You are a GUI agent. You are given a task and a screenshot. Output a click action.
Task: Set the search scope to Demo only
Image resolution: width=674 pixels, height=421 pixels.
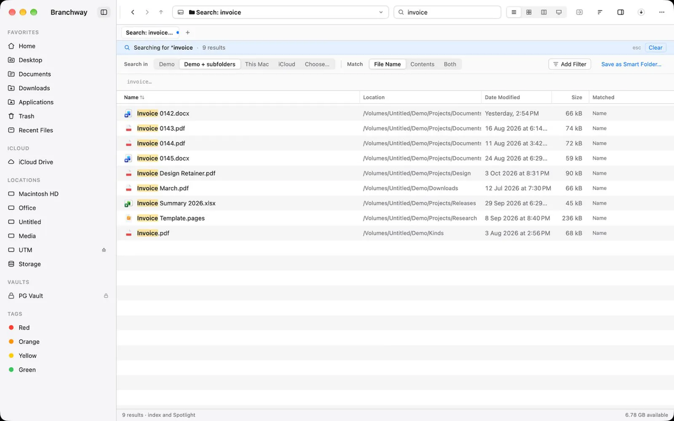[166, 64]
